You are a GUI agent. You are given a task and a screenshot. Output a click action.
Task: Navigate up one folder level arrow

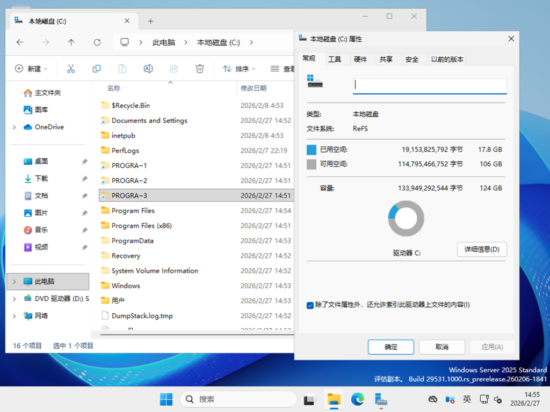[x=71, y=42]
